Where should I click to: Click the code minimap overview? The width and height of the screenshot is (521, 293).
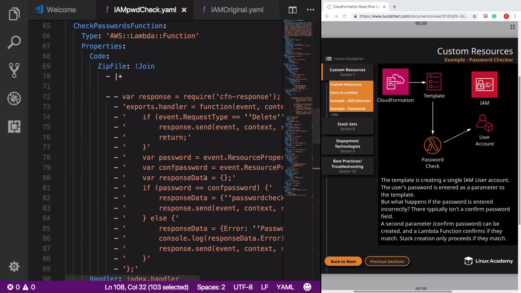297,109
